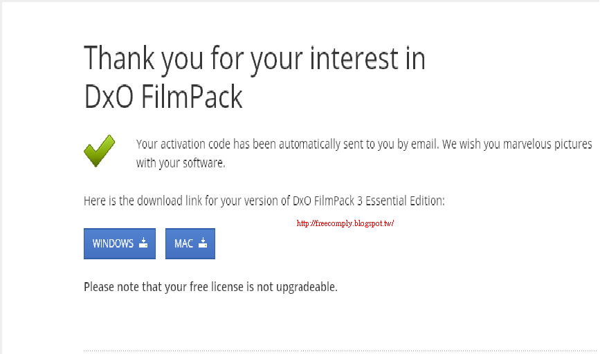The image size is (600, 354).
Task: Click the word 'WINDOWS' on the blue button
Action: pos(113,243)
